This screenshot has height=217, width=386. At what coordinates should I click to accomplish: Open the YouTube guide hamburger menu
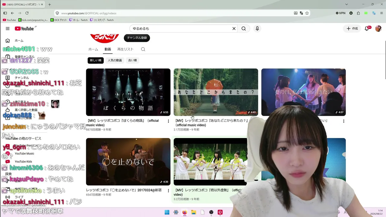click(8, 29)
